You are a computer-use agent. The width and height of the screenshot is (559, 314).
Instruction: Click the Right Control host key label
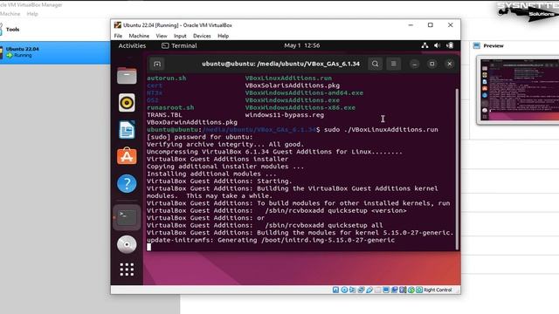pos(438,290)
